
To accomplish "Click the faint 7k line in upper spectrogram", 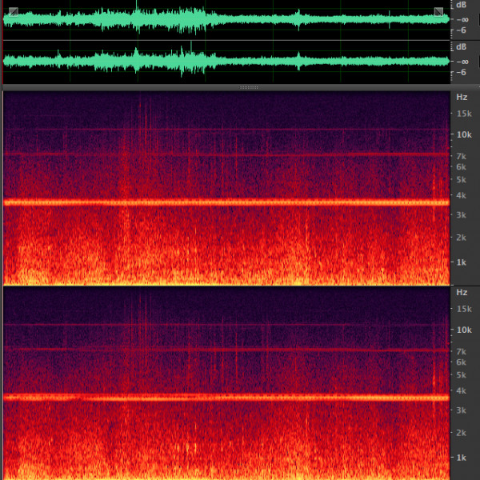I will point(224,154).
